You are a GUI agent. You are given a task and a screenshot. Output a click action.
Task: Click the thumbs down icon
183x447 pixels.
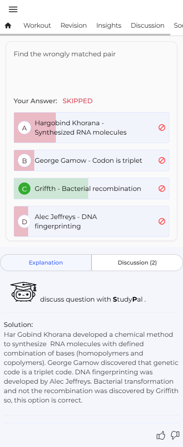(175, 435)
